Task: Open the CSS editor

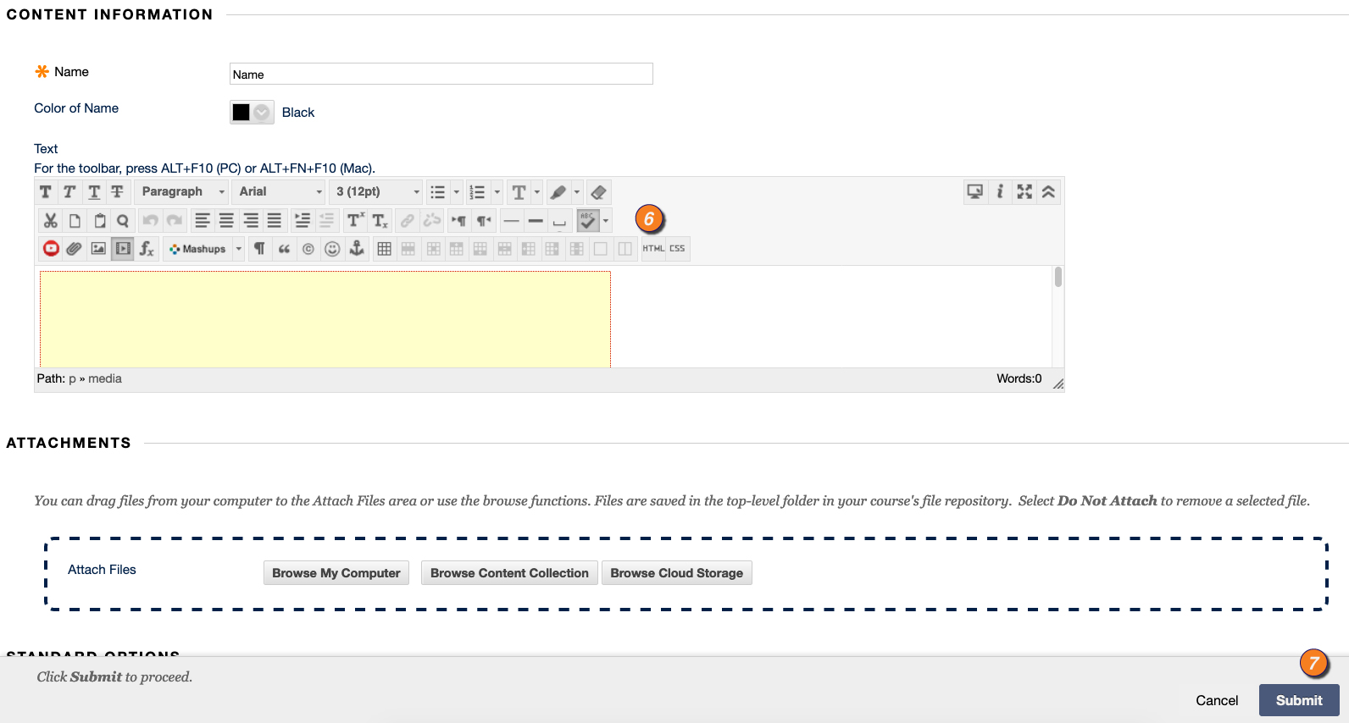Action: coord(677,249)
